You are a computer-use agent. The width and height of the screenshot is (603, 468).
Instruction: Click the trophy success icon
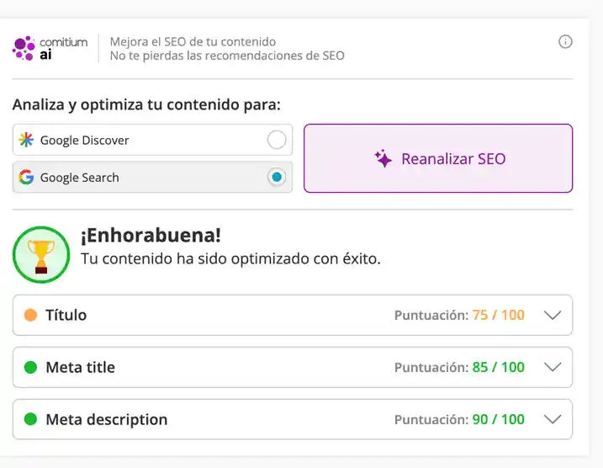click(x=40, y=254)
